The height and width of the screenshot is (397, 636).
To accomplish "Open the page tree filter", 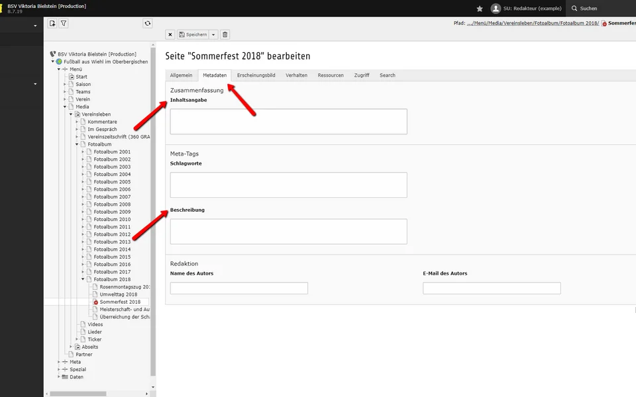I will coord(64,23).
